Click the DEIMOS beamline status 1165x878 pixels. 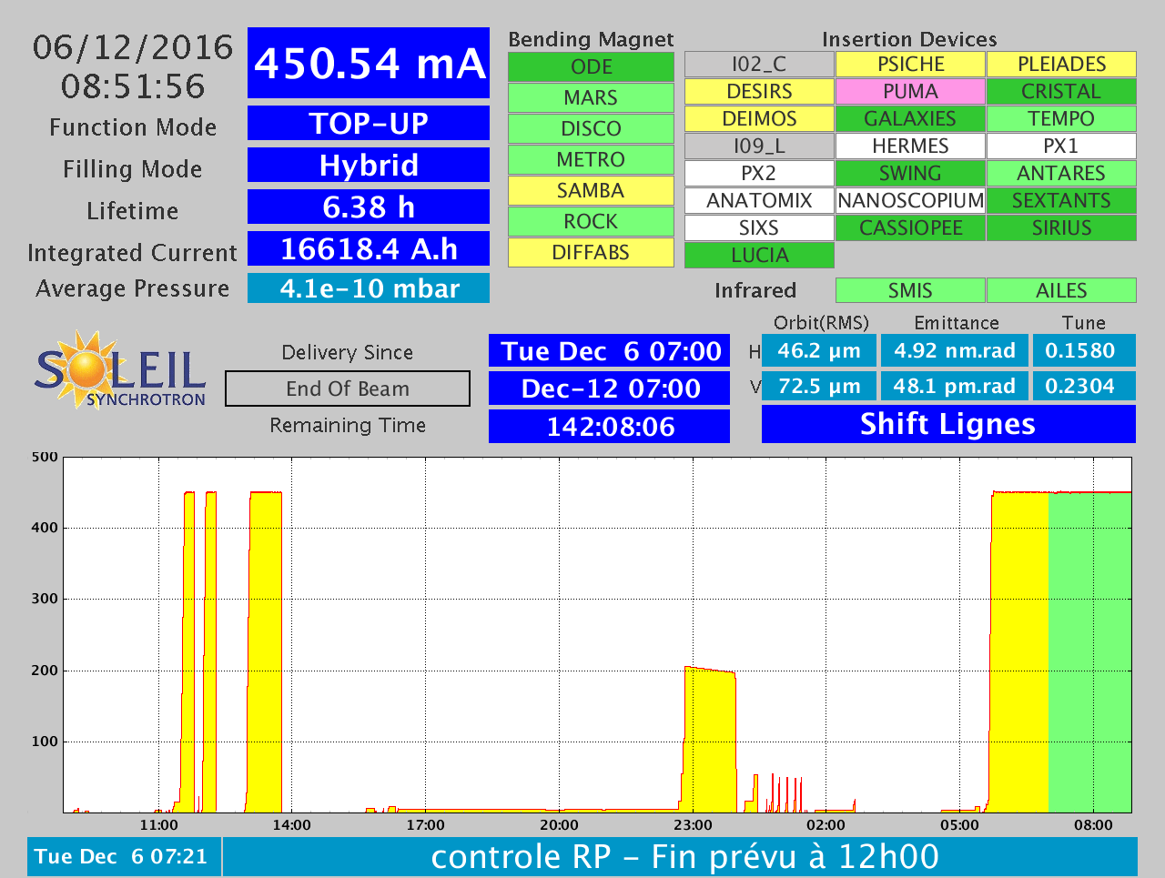coord(759,119)
